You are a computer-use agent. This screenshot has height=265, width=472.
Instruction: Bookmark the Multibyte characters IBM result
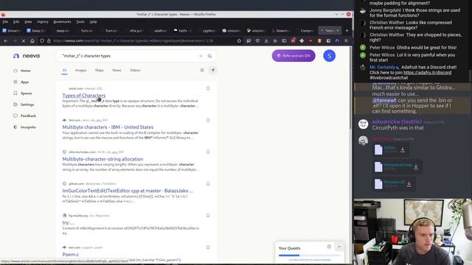[x=208, y=120]
